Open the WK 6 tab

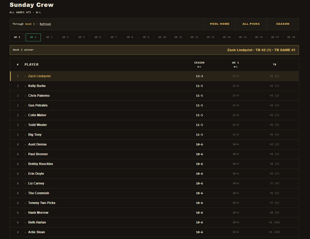tap(98, 37)
